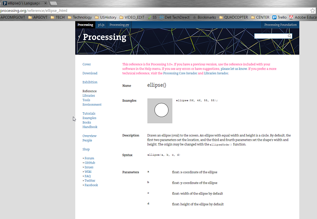
Task: Click the browser address bar URL
Action: point(34,11)
